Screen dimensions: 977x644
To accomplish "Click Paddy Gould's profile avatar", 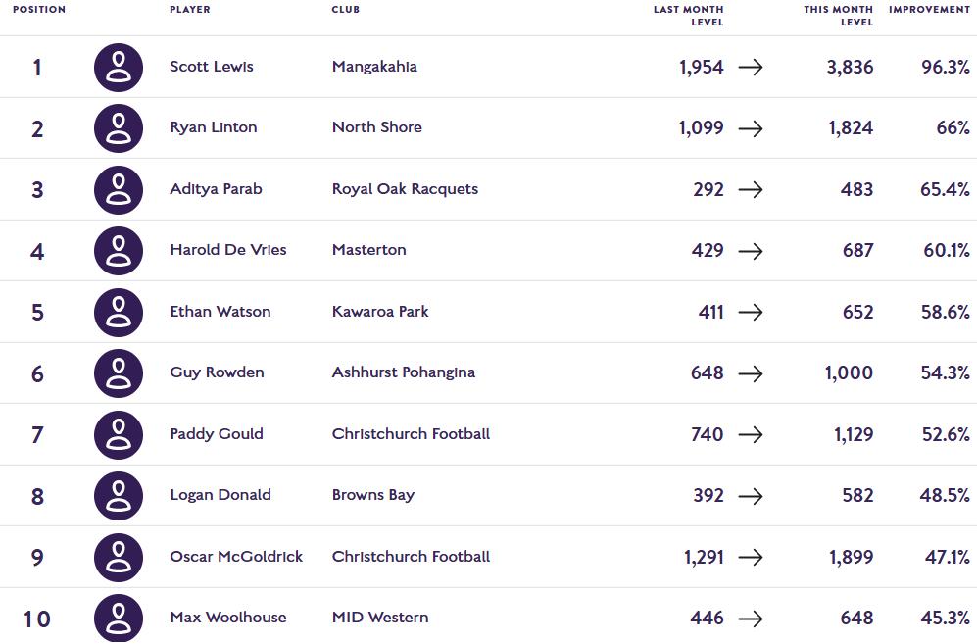I will pyautogui.click(x=119, y=435).
